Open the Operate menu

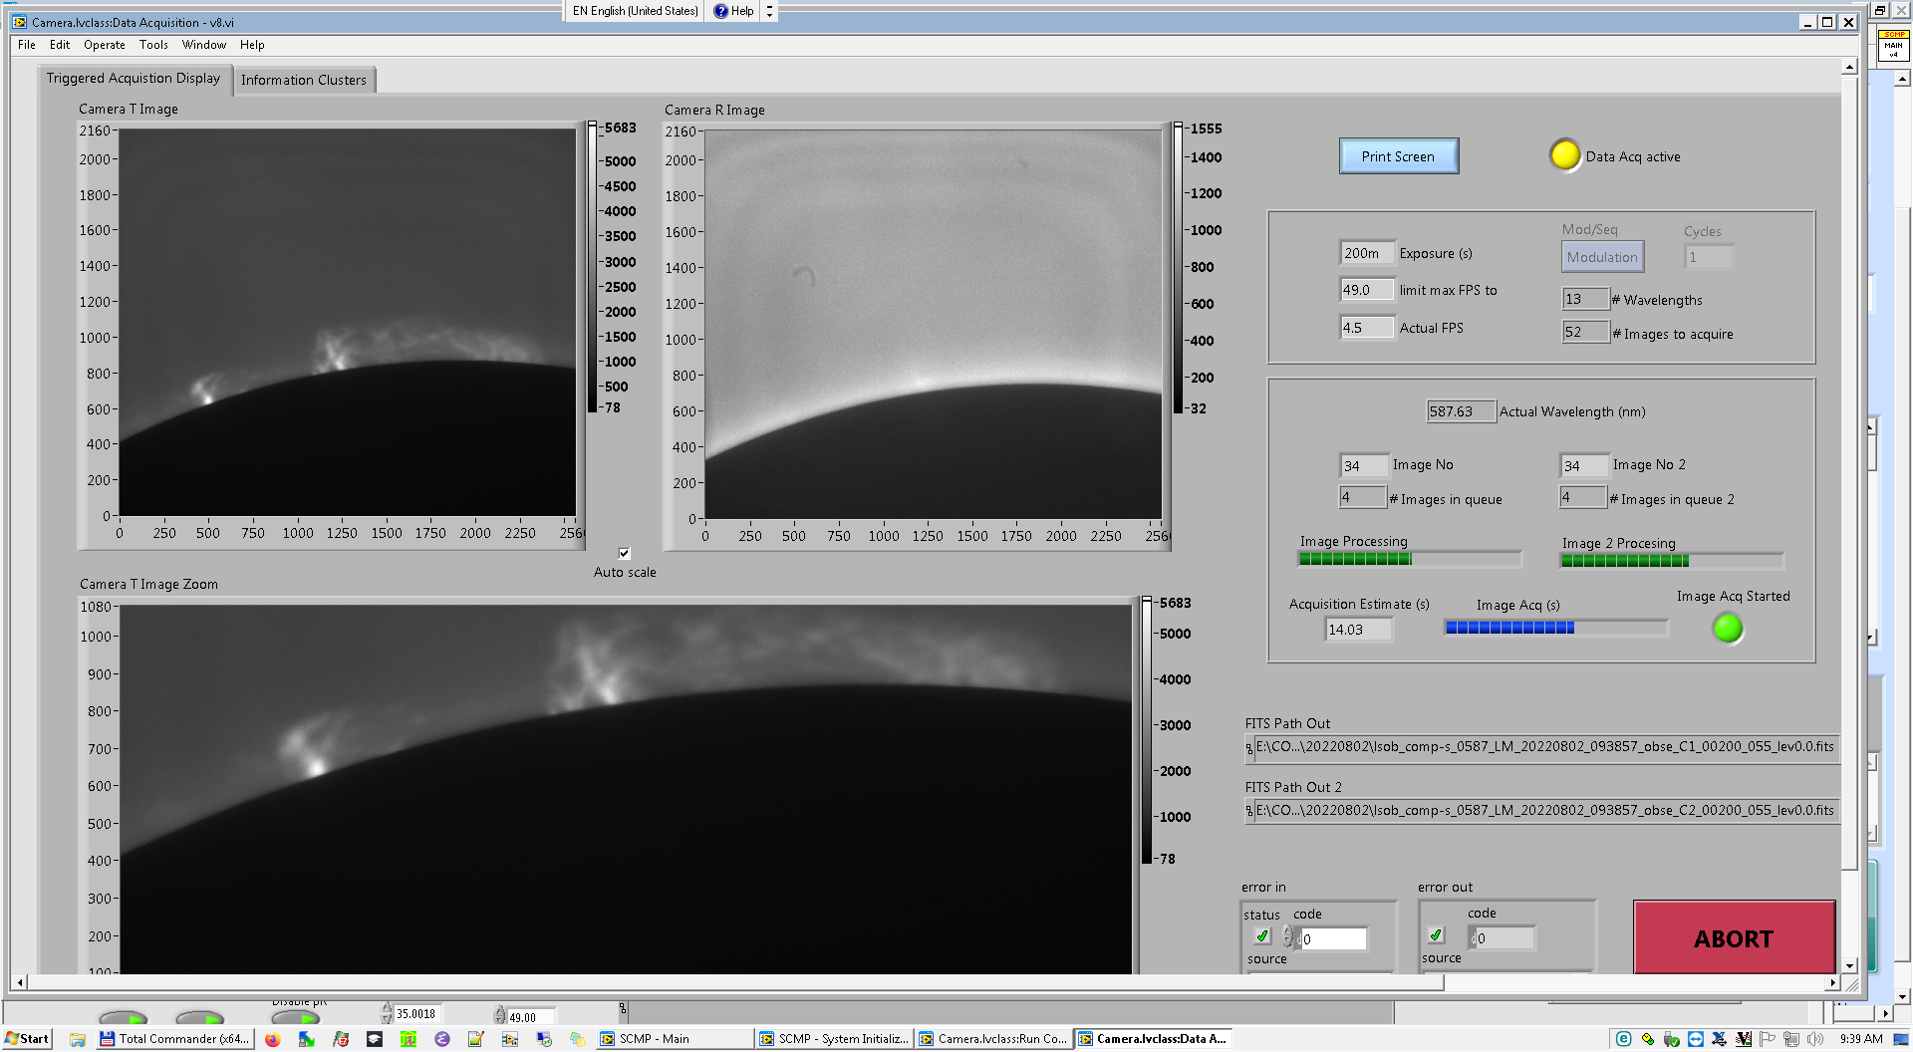[104, 45]
